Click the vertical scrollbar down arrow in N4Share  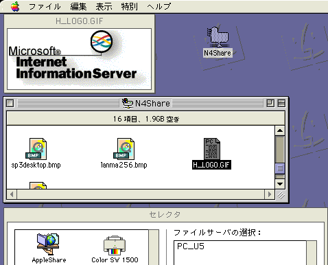click(280, 184)
